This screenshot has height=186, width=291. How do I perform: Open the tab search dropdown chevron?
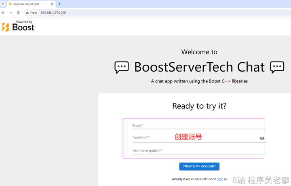tap(2, 4)
